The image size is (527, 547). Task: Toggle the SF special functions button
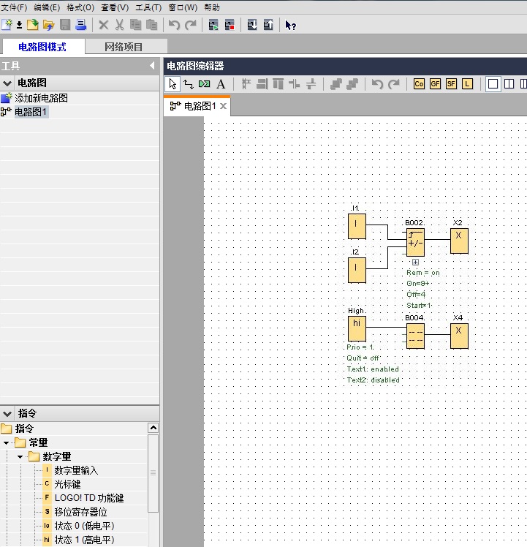click(x=451, y=84)
